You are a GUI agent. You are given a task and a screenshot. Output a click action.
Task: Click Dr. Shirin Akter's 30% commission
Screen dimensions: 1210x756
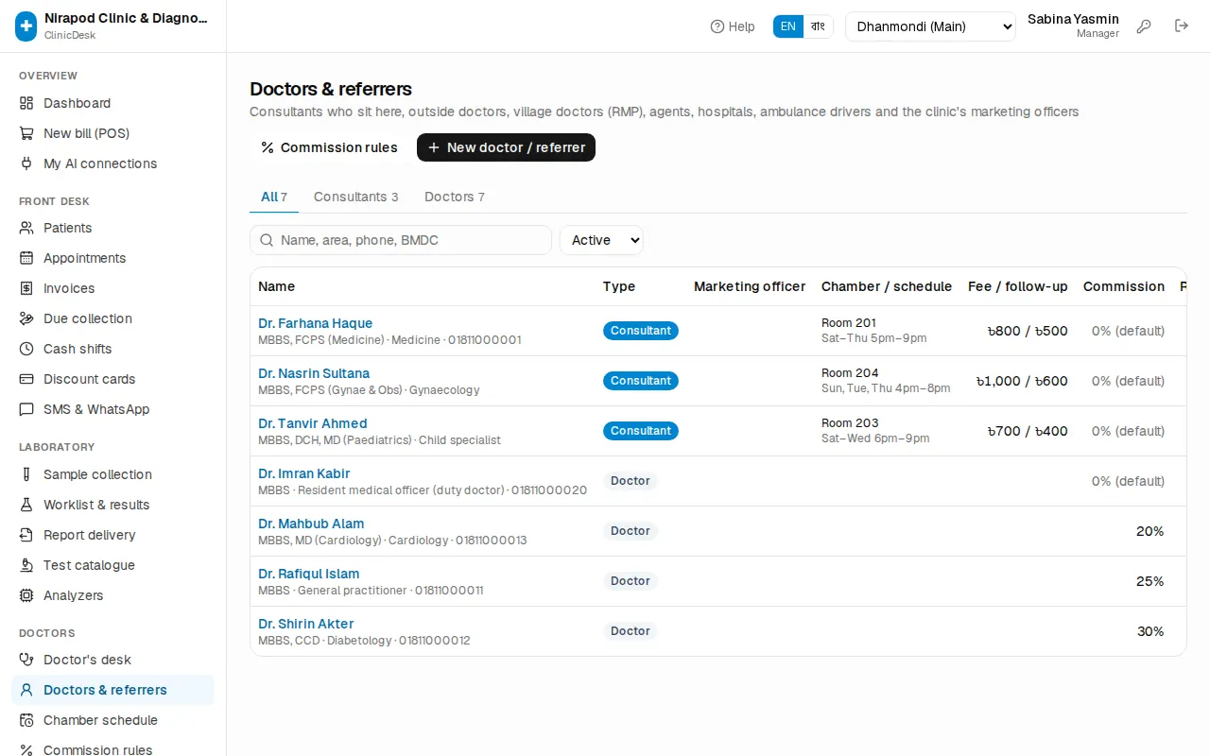point(1150,631)
